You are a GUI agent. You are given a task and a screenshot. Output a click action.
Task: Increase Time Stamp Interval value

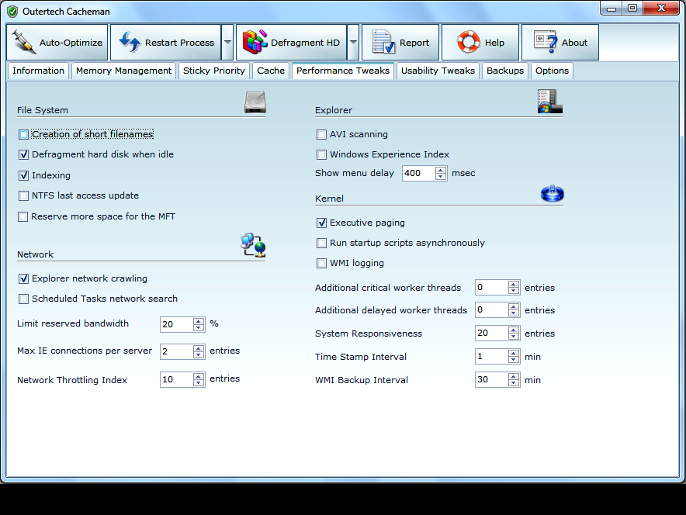pos(514,354)
